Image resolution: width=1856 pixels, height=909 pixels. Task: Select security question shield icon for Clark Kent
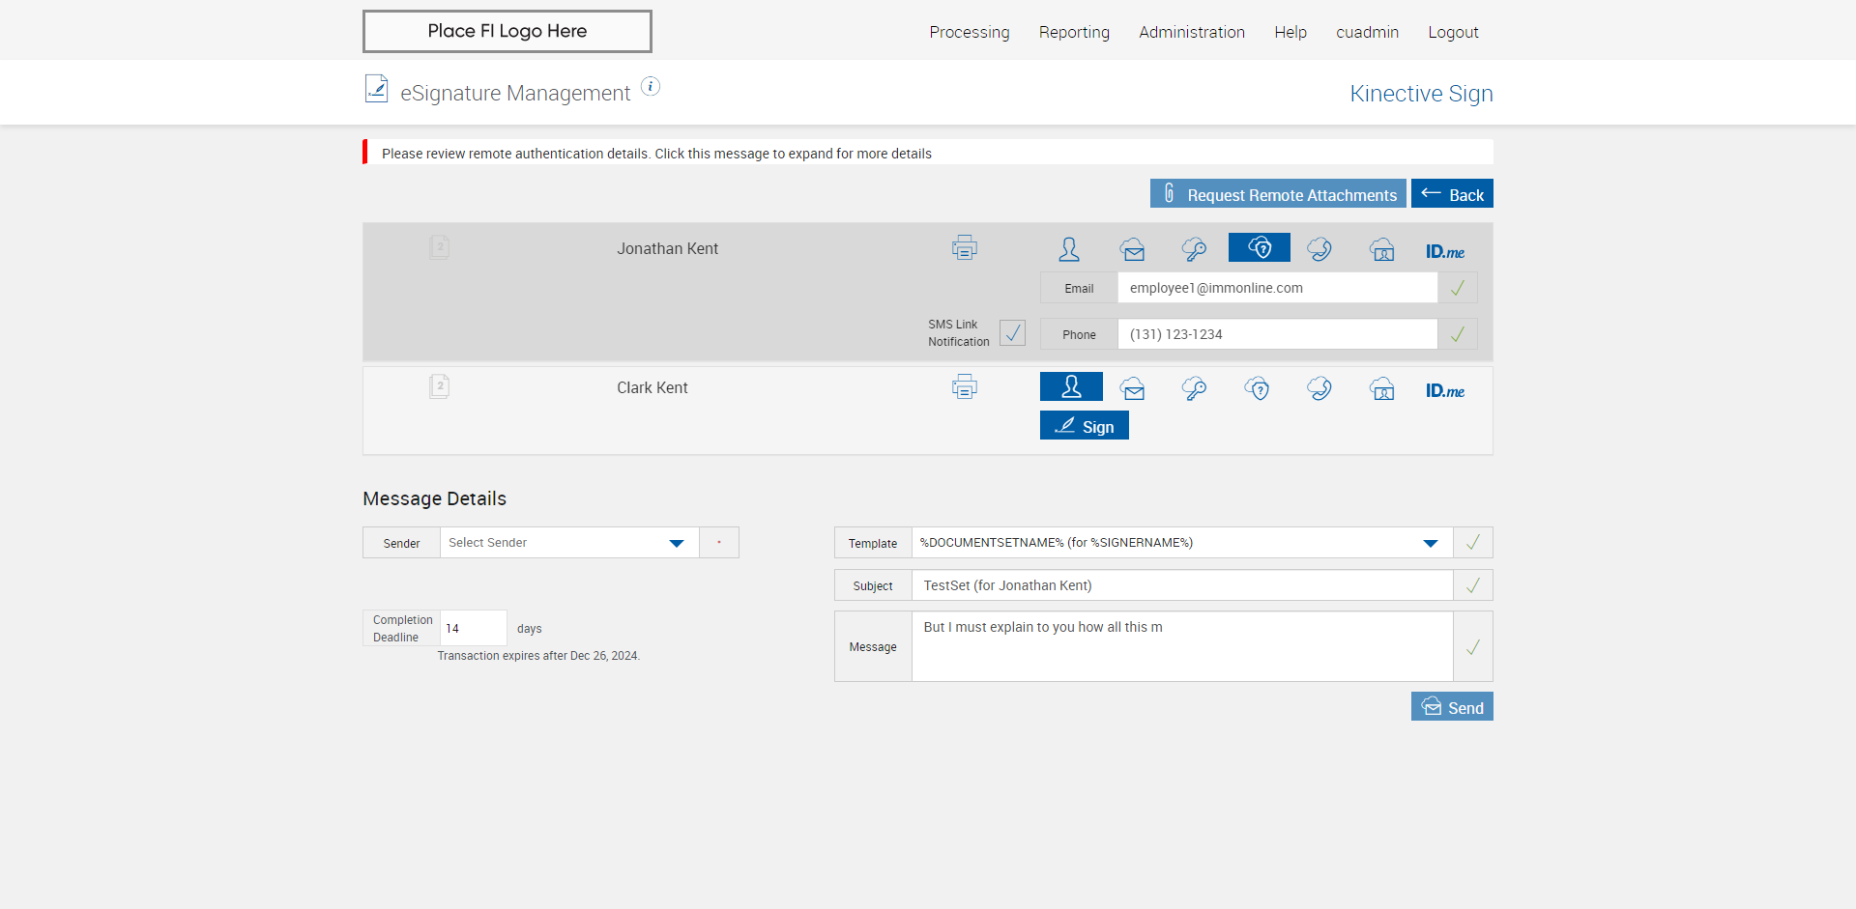point(1258,388)
